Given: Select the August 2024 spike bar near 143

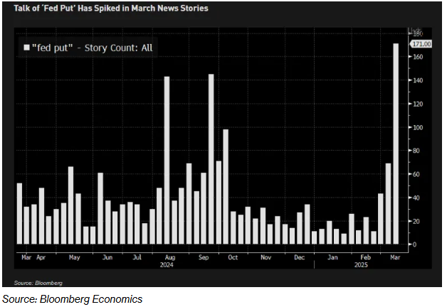Looking at the screenshot, I should pyautogui.click(x=167, y=160).
